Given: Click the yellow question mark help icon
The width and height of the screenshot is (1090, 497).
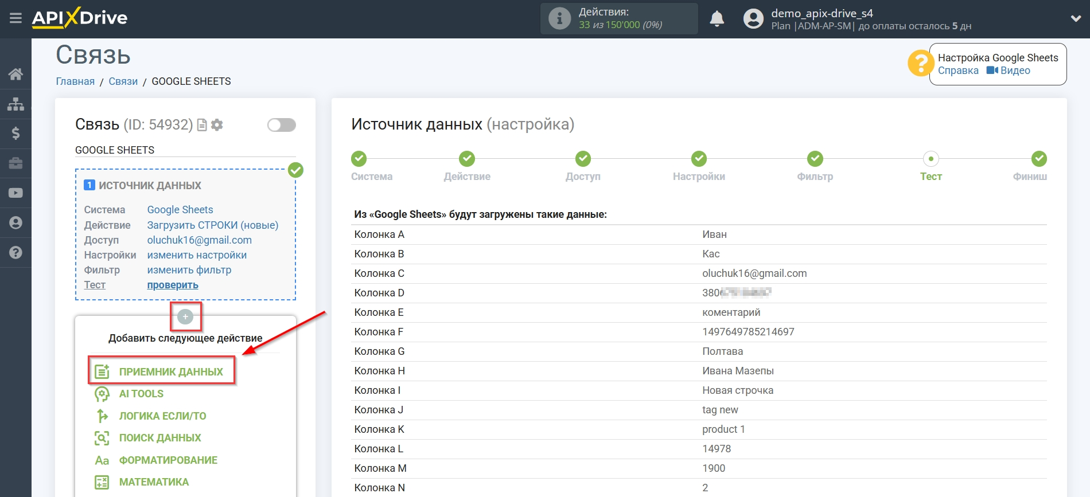Looking at the screenshot, I should pyautogui.click(x=921, y=63).
